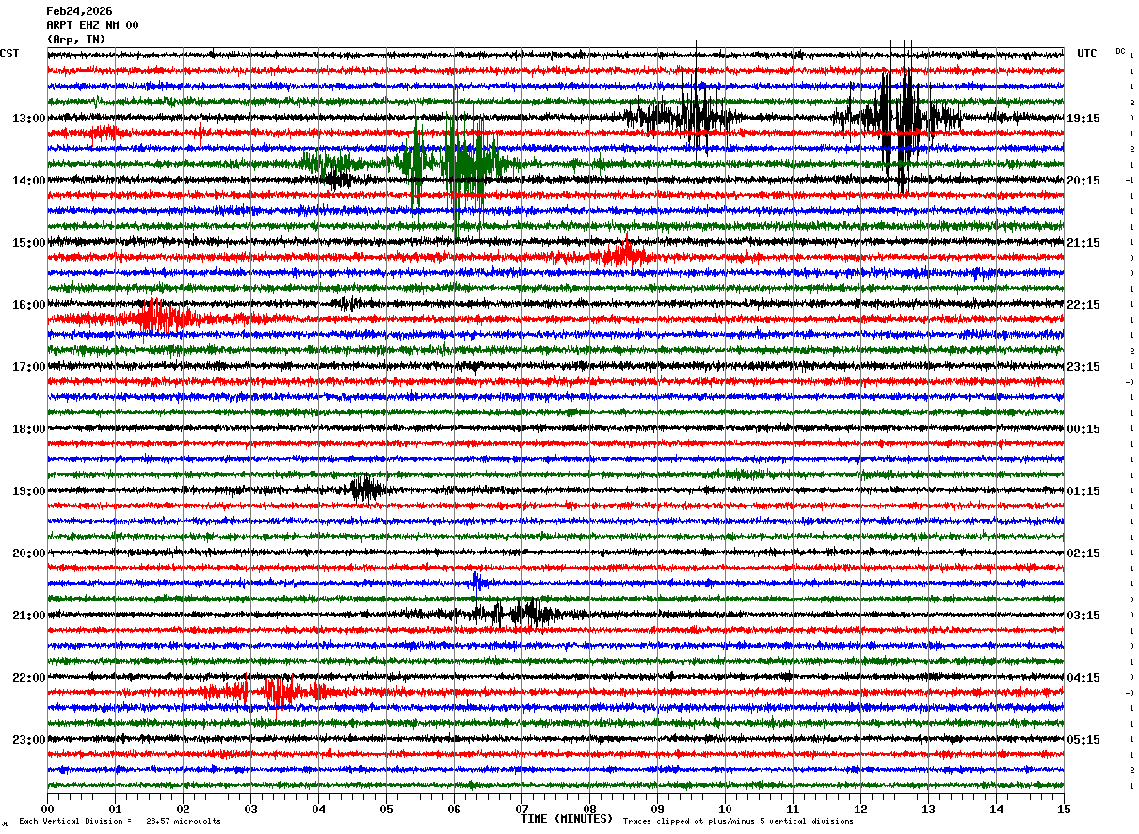Click the 21:15 UTC time label
1139x834 pixels.
[1083, 243]
